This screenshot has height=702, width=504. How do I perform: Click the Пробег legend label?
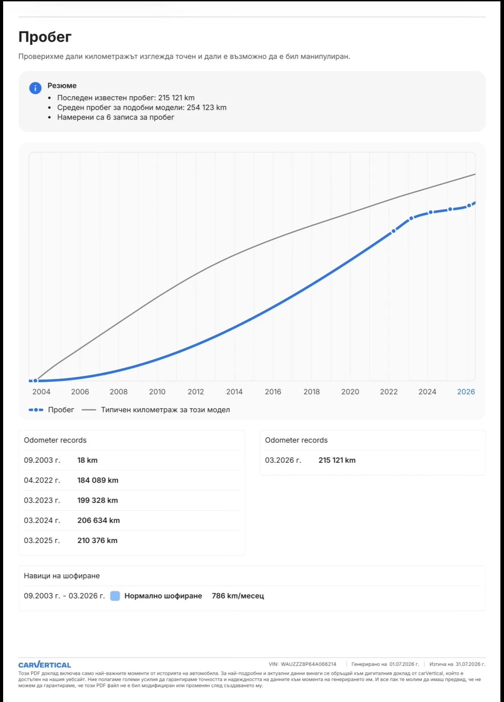click(61, 410)
